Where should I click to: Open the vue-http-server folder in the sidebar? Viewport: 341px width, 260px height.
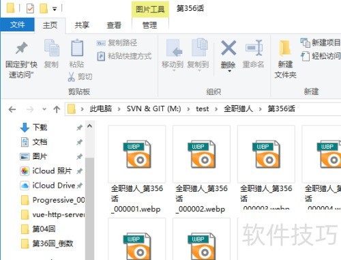tap(53, 214)
